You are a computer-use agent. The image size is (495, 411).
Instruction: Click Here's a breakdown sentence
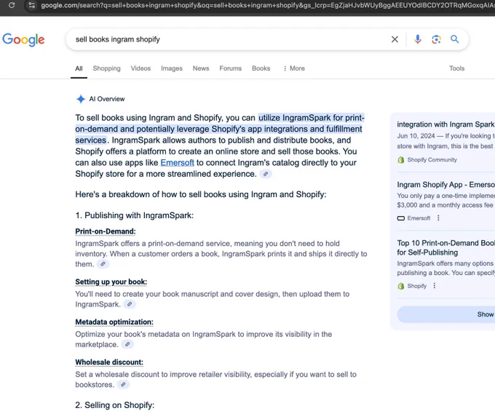(x=201, y=194)
